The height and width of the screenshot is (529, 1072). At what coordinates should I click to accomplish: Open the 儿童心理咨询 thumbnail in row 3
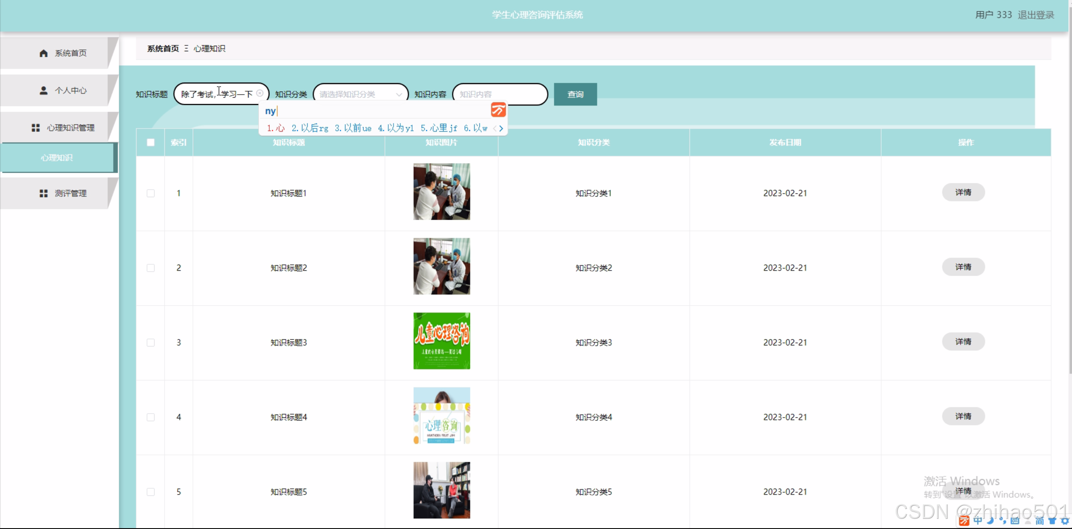(441, 341)
